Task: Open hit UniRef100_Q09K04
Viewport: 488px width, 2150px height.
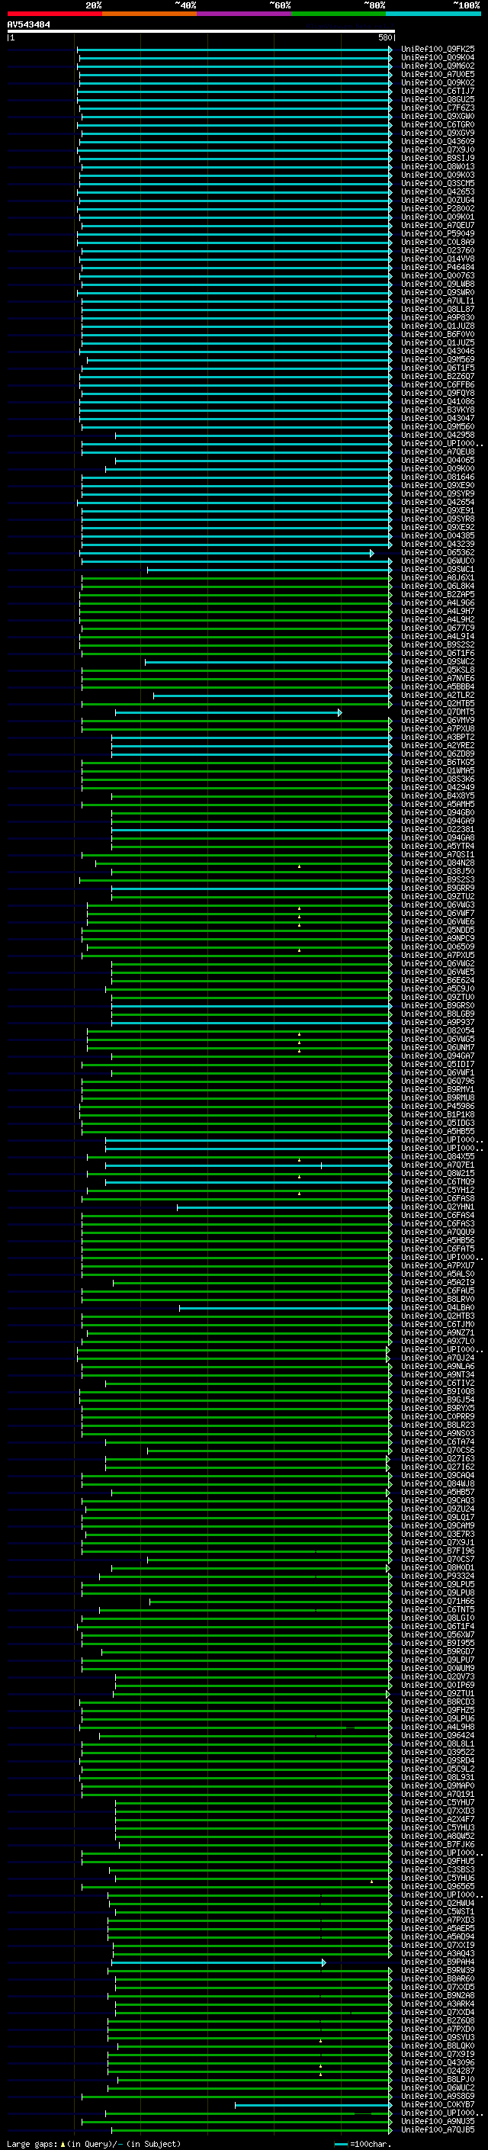Action: (x=438, y=58)
